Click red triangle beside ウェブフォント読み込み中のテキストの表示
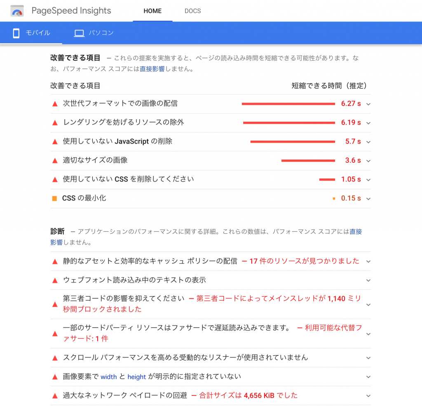This screenshot has height=407, width=422. coord(55,280)
